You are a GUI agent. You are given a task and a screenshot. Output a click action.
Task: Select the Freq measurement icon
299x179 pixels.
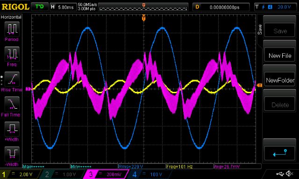[x=12, y=54]
